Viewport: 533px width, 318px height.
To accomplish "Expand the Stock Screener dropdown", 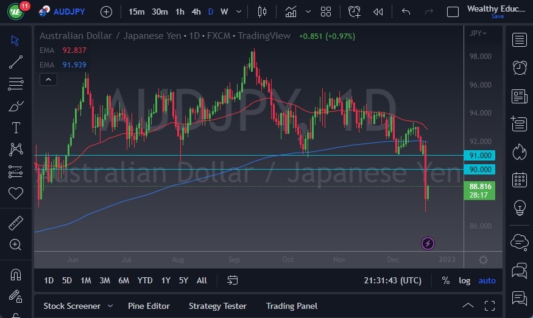I will click(x=110, y=306).
